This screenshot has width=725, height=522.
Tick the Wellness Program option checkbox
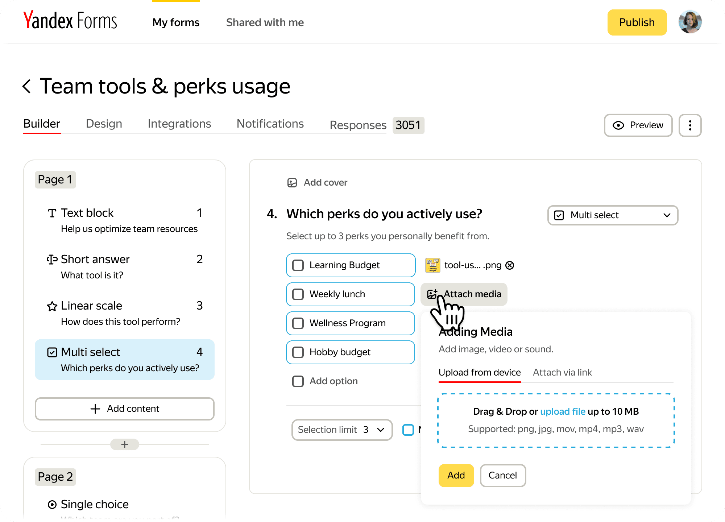tap(298, 323)
